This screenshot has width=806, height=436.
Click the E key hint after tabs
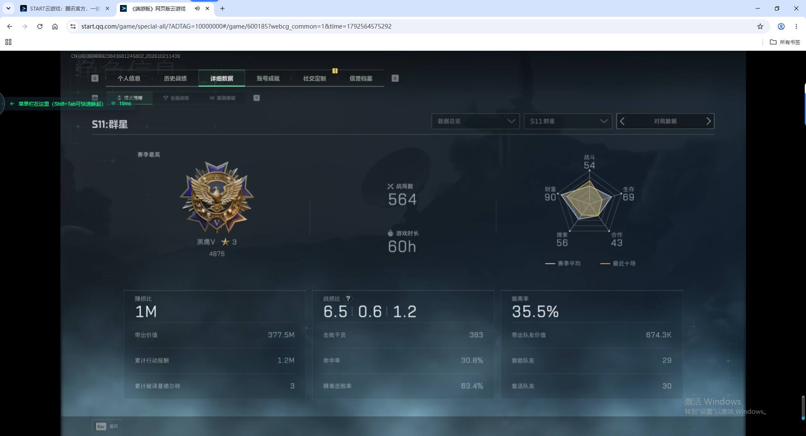[395, 78]
